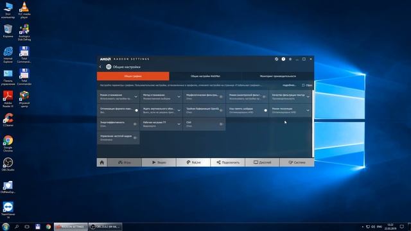Open Adobe Reader XI desktop icon

(x=8, y=99)
